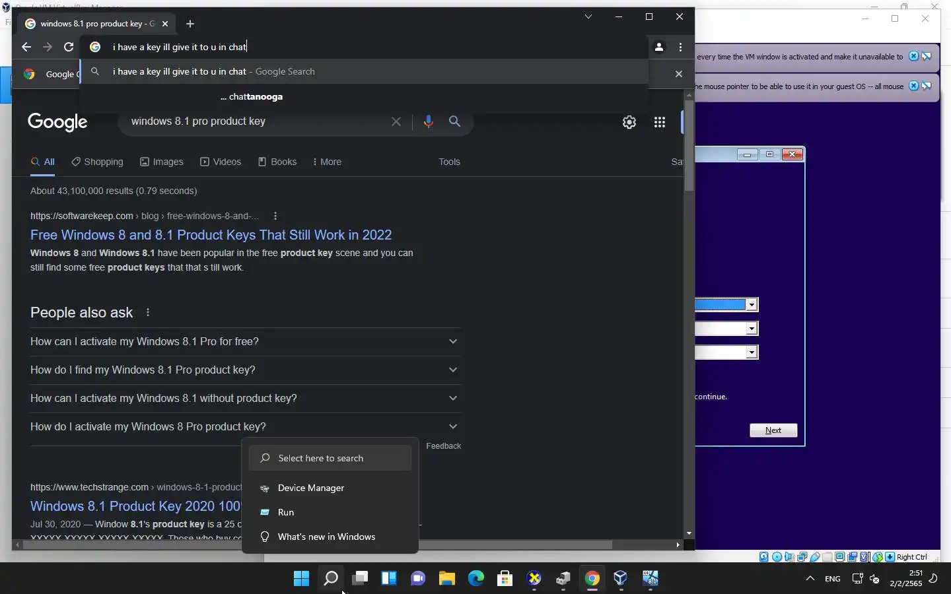Click the Chrome address bar text
Viewport: 951px width, 594px height.
[180, 47]
